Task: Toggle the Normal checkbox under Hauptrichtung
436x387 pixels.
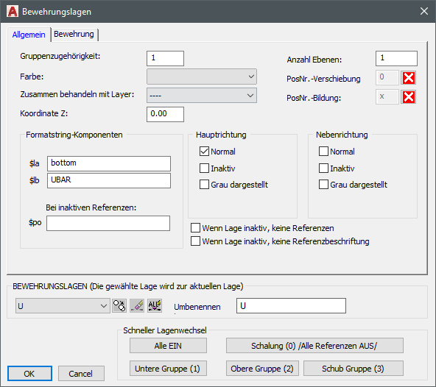Action: [x=204, y=152]
